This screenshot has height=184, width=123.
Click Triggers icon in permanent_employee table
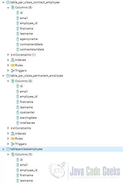point(13,144)
